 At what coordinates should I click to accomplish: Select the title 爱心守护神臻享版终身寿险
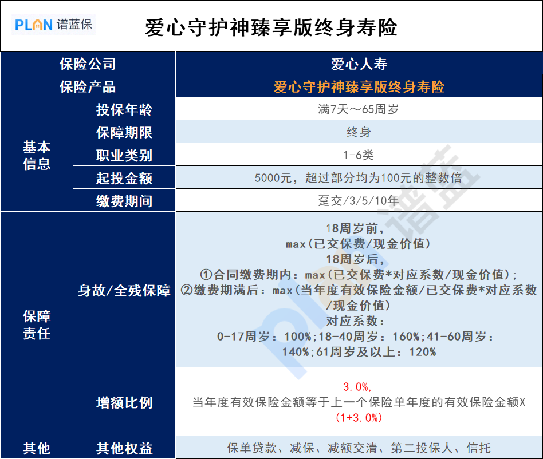271,27
